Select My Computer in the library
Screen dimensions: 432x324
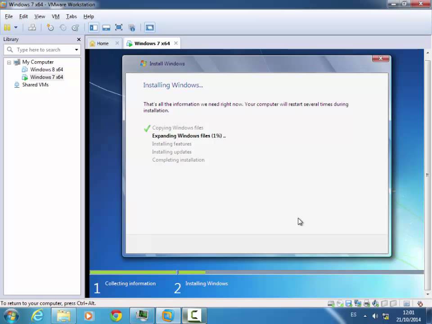click(x=38, y=62)
